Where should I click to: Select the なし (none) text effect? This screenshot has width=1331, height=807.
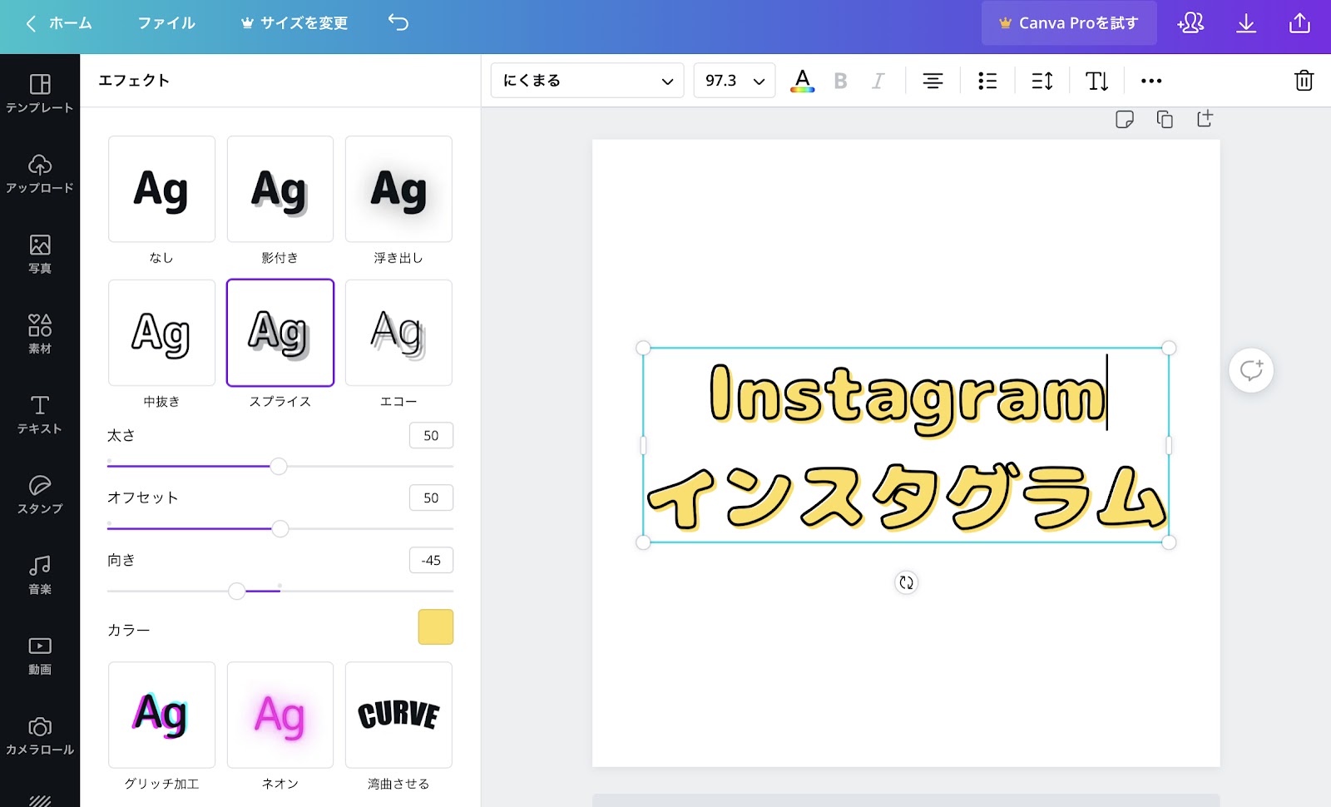(161, 190)
